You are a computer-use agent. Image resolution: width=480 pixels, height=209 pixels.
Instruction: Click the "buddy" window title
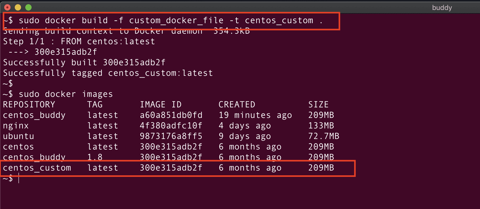pos(442,8)
